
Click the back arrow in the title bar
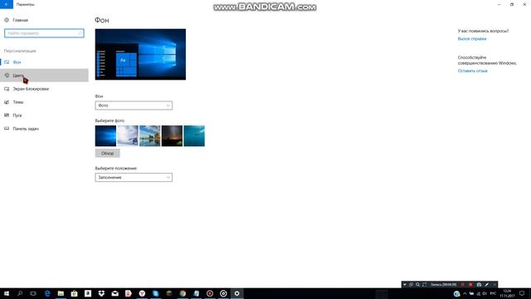coord(7,4)
